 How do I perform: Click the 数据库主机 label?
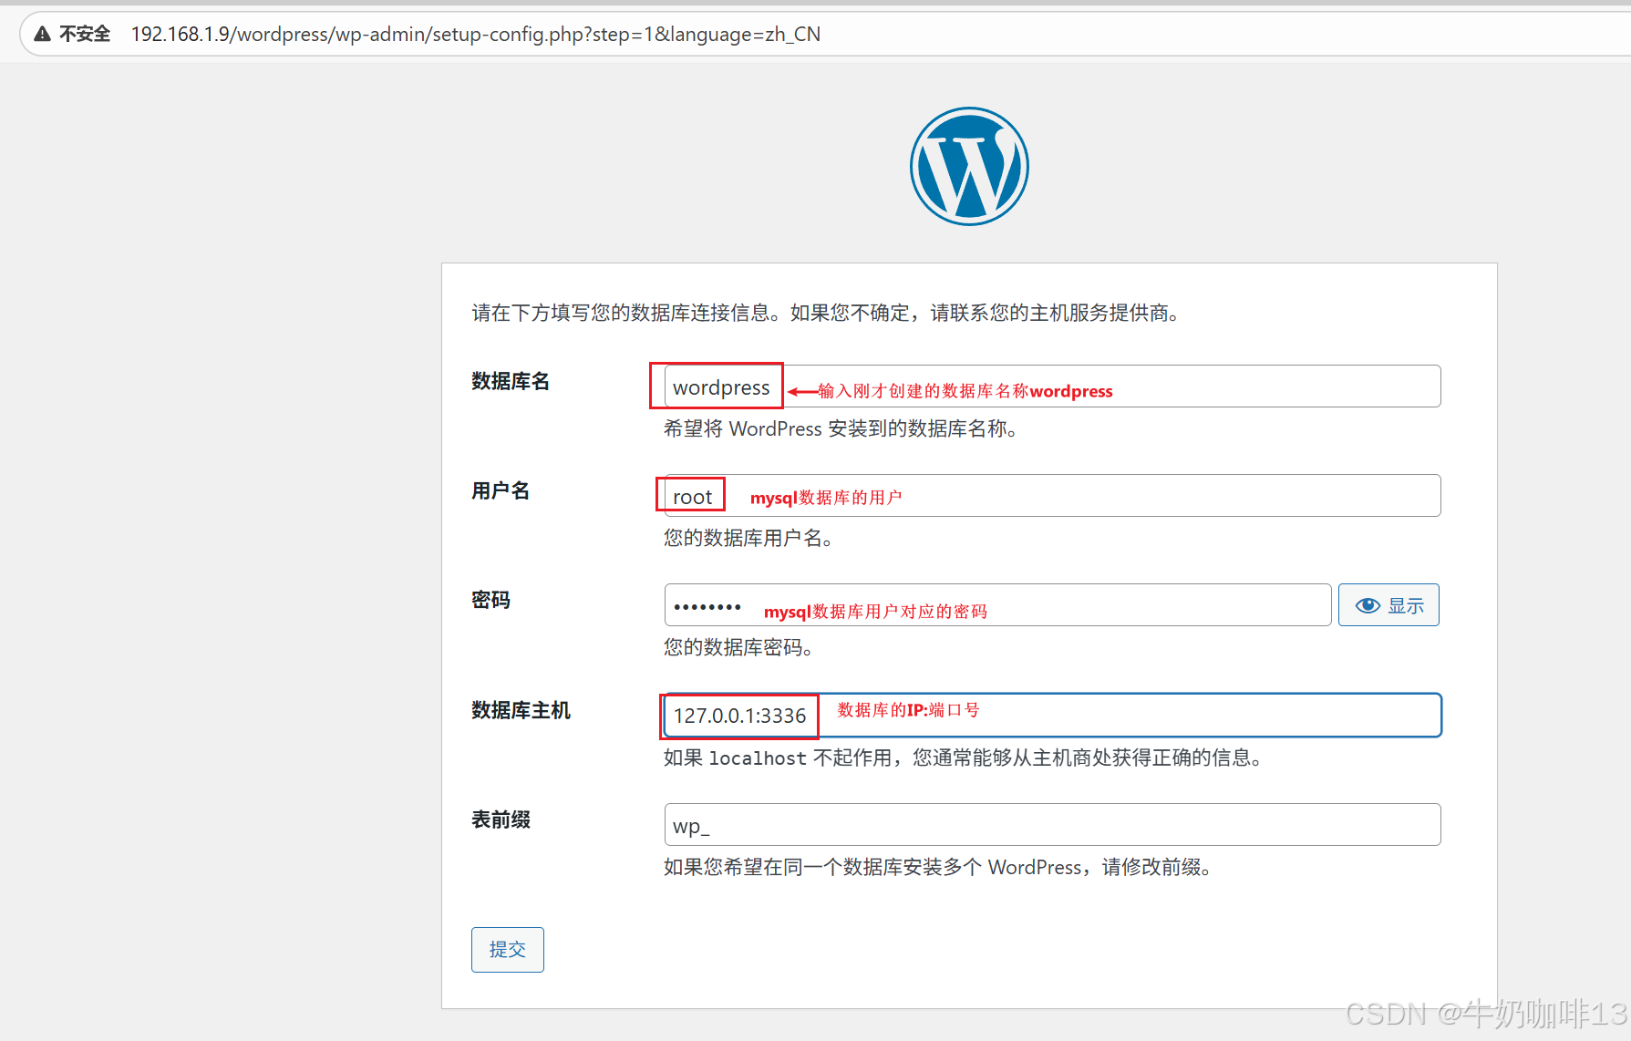[521, 710]
